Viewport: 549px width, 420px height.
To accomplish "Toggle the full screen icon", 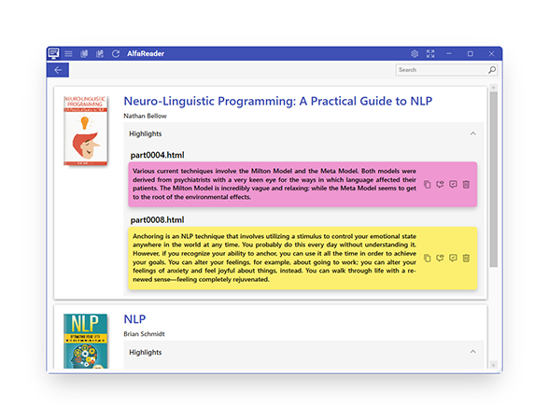I will click(430, 53).
